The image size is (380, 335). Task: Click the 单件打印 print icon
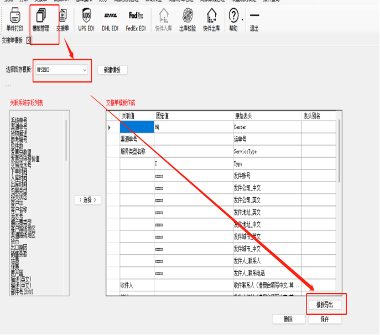pos(14,19)
